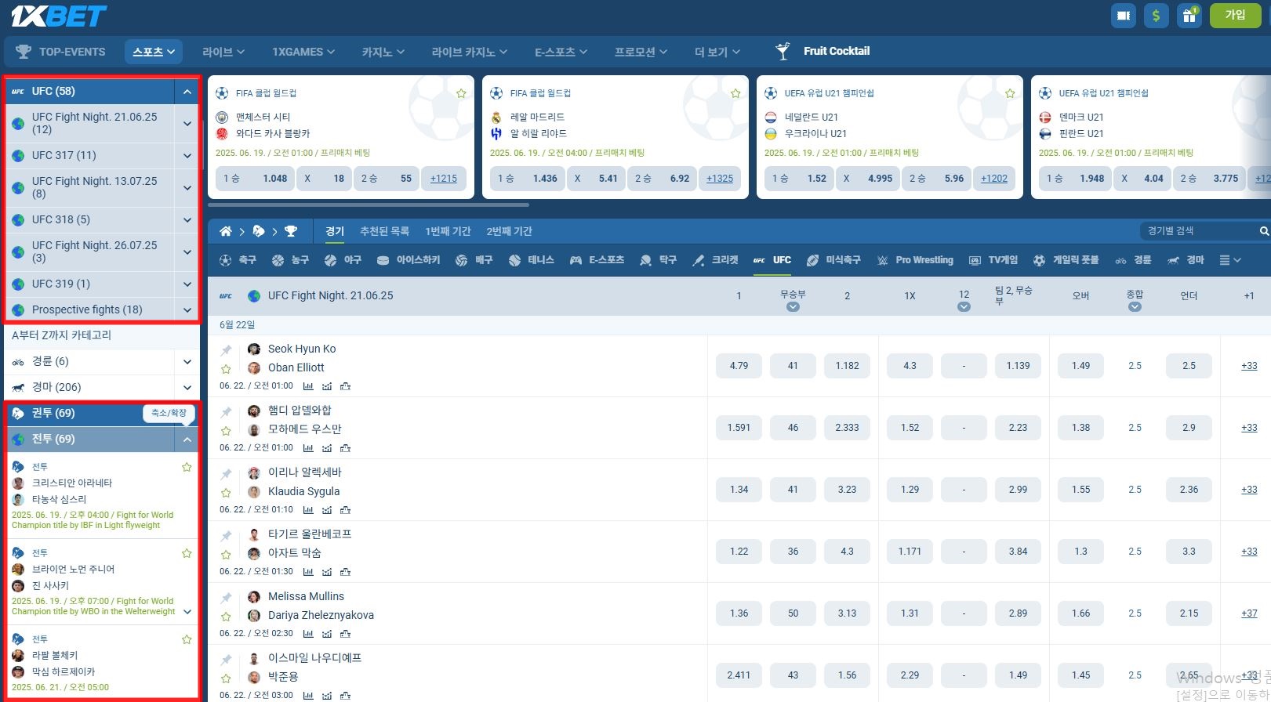Select Pro Wrestling sport icon
Screen dimensions: 1271x702
(915, 260)
